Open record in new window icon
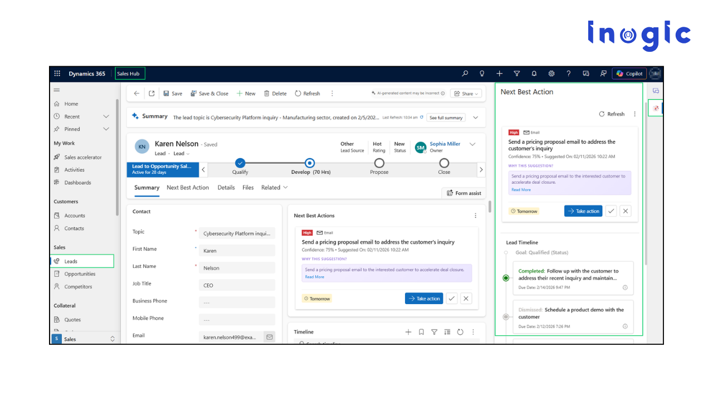 click(152, 94)
